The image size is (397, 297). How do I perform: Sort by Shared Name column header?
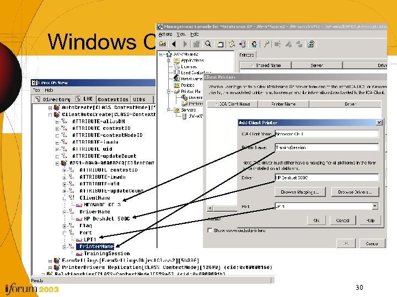[266, 65]
